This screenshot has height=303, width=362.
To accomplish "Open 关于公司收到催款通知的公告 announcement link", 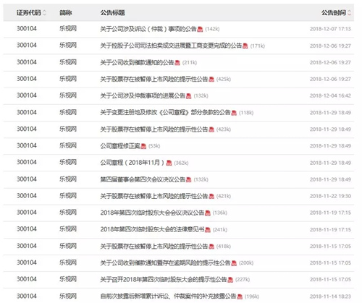I will click(x=137, y=62).
